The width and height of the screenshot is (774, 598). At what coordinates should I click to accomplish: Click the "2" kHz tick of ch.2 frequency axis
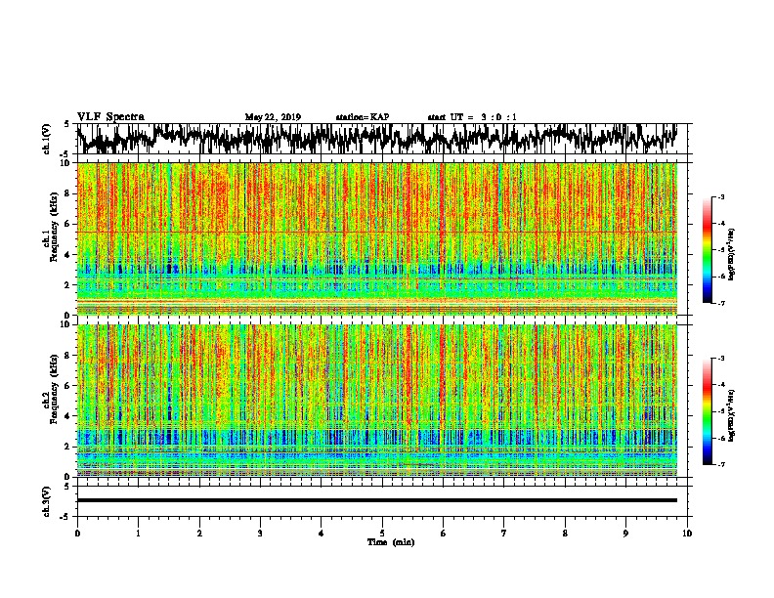(67, 447)
